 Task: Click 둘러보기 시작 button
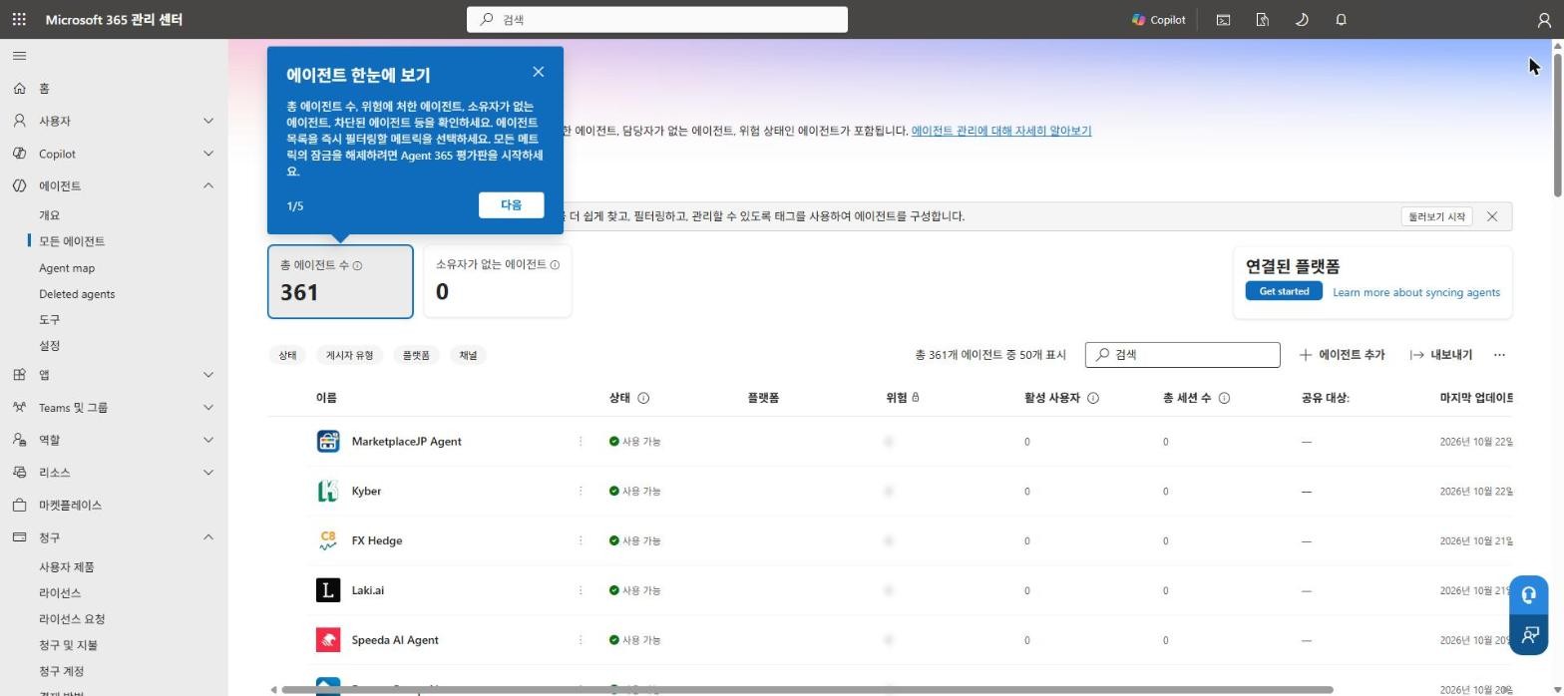tap(1436, 216)
